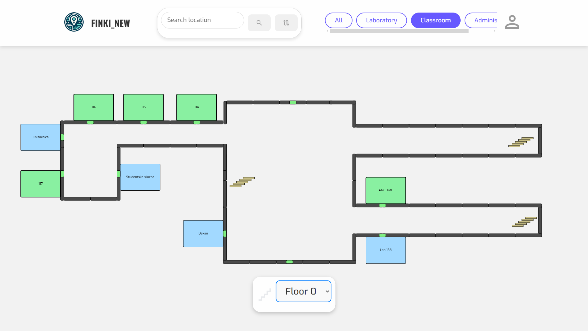Select the top-right corridor stairs icon

coord(521,142)
